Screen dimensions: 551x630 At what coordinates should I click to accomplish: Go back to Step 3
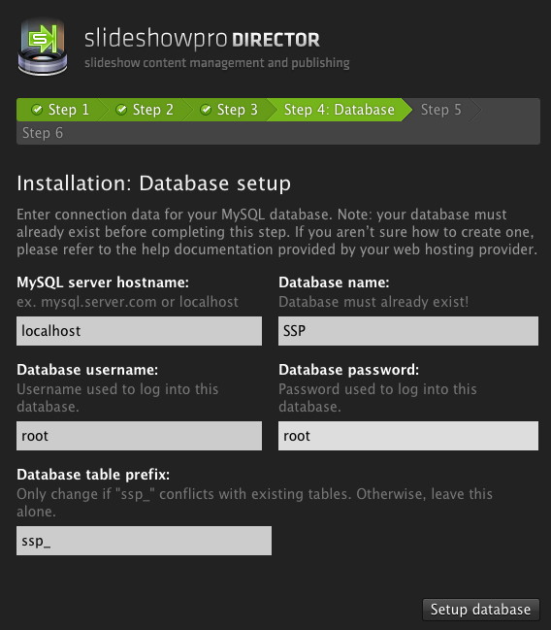click(230, 110)
